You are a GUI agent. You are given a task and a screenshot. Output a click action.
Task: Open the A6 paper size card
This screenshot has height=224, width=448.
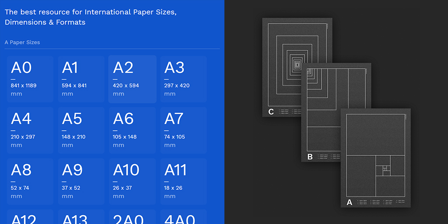coord(132,130)
